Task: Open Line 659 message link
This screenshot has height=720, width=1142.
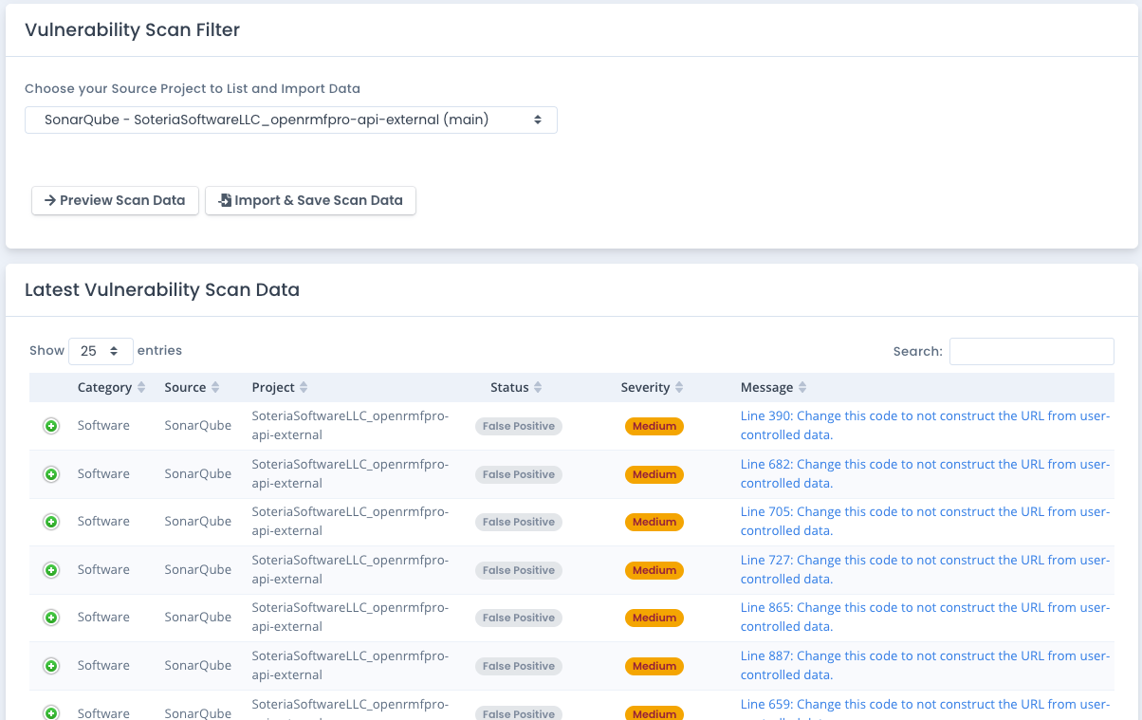Action: tap(925, 710)
